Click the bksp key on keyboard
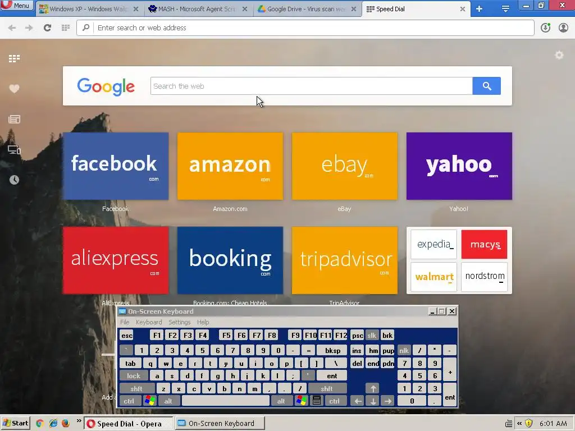Image resolution: width=575 pixels, height=431 pixels. coord(332,351)
